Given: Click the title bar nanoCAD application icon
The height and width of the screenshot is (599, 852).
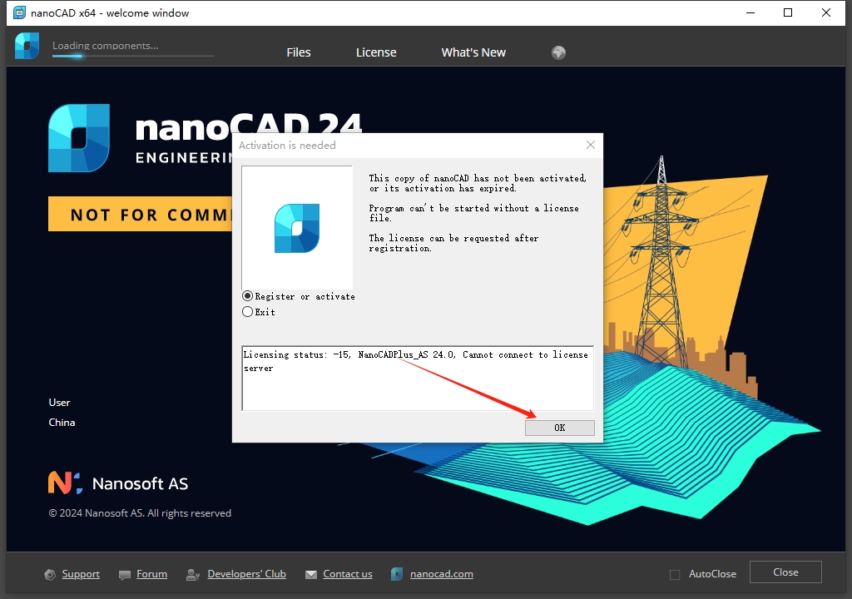Looking at the screenshot, I should pyautogui.click(x=20, y=12).
